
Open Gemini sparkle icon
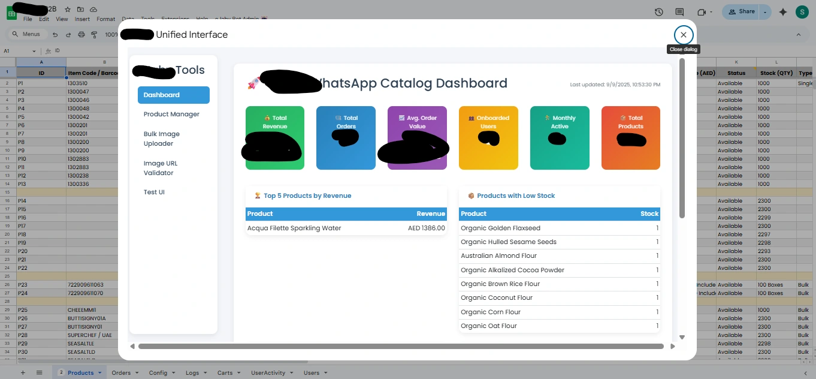(x=783, y=11)
